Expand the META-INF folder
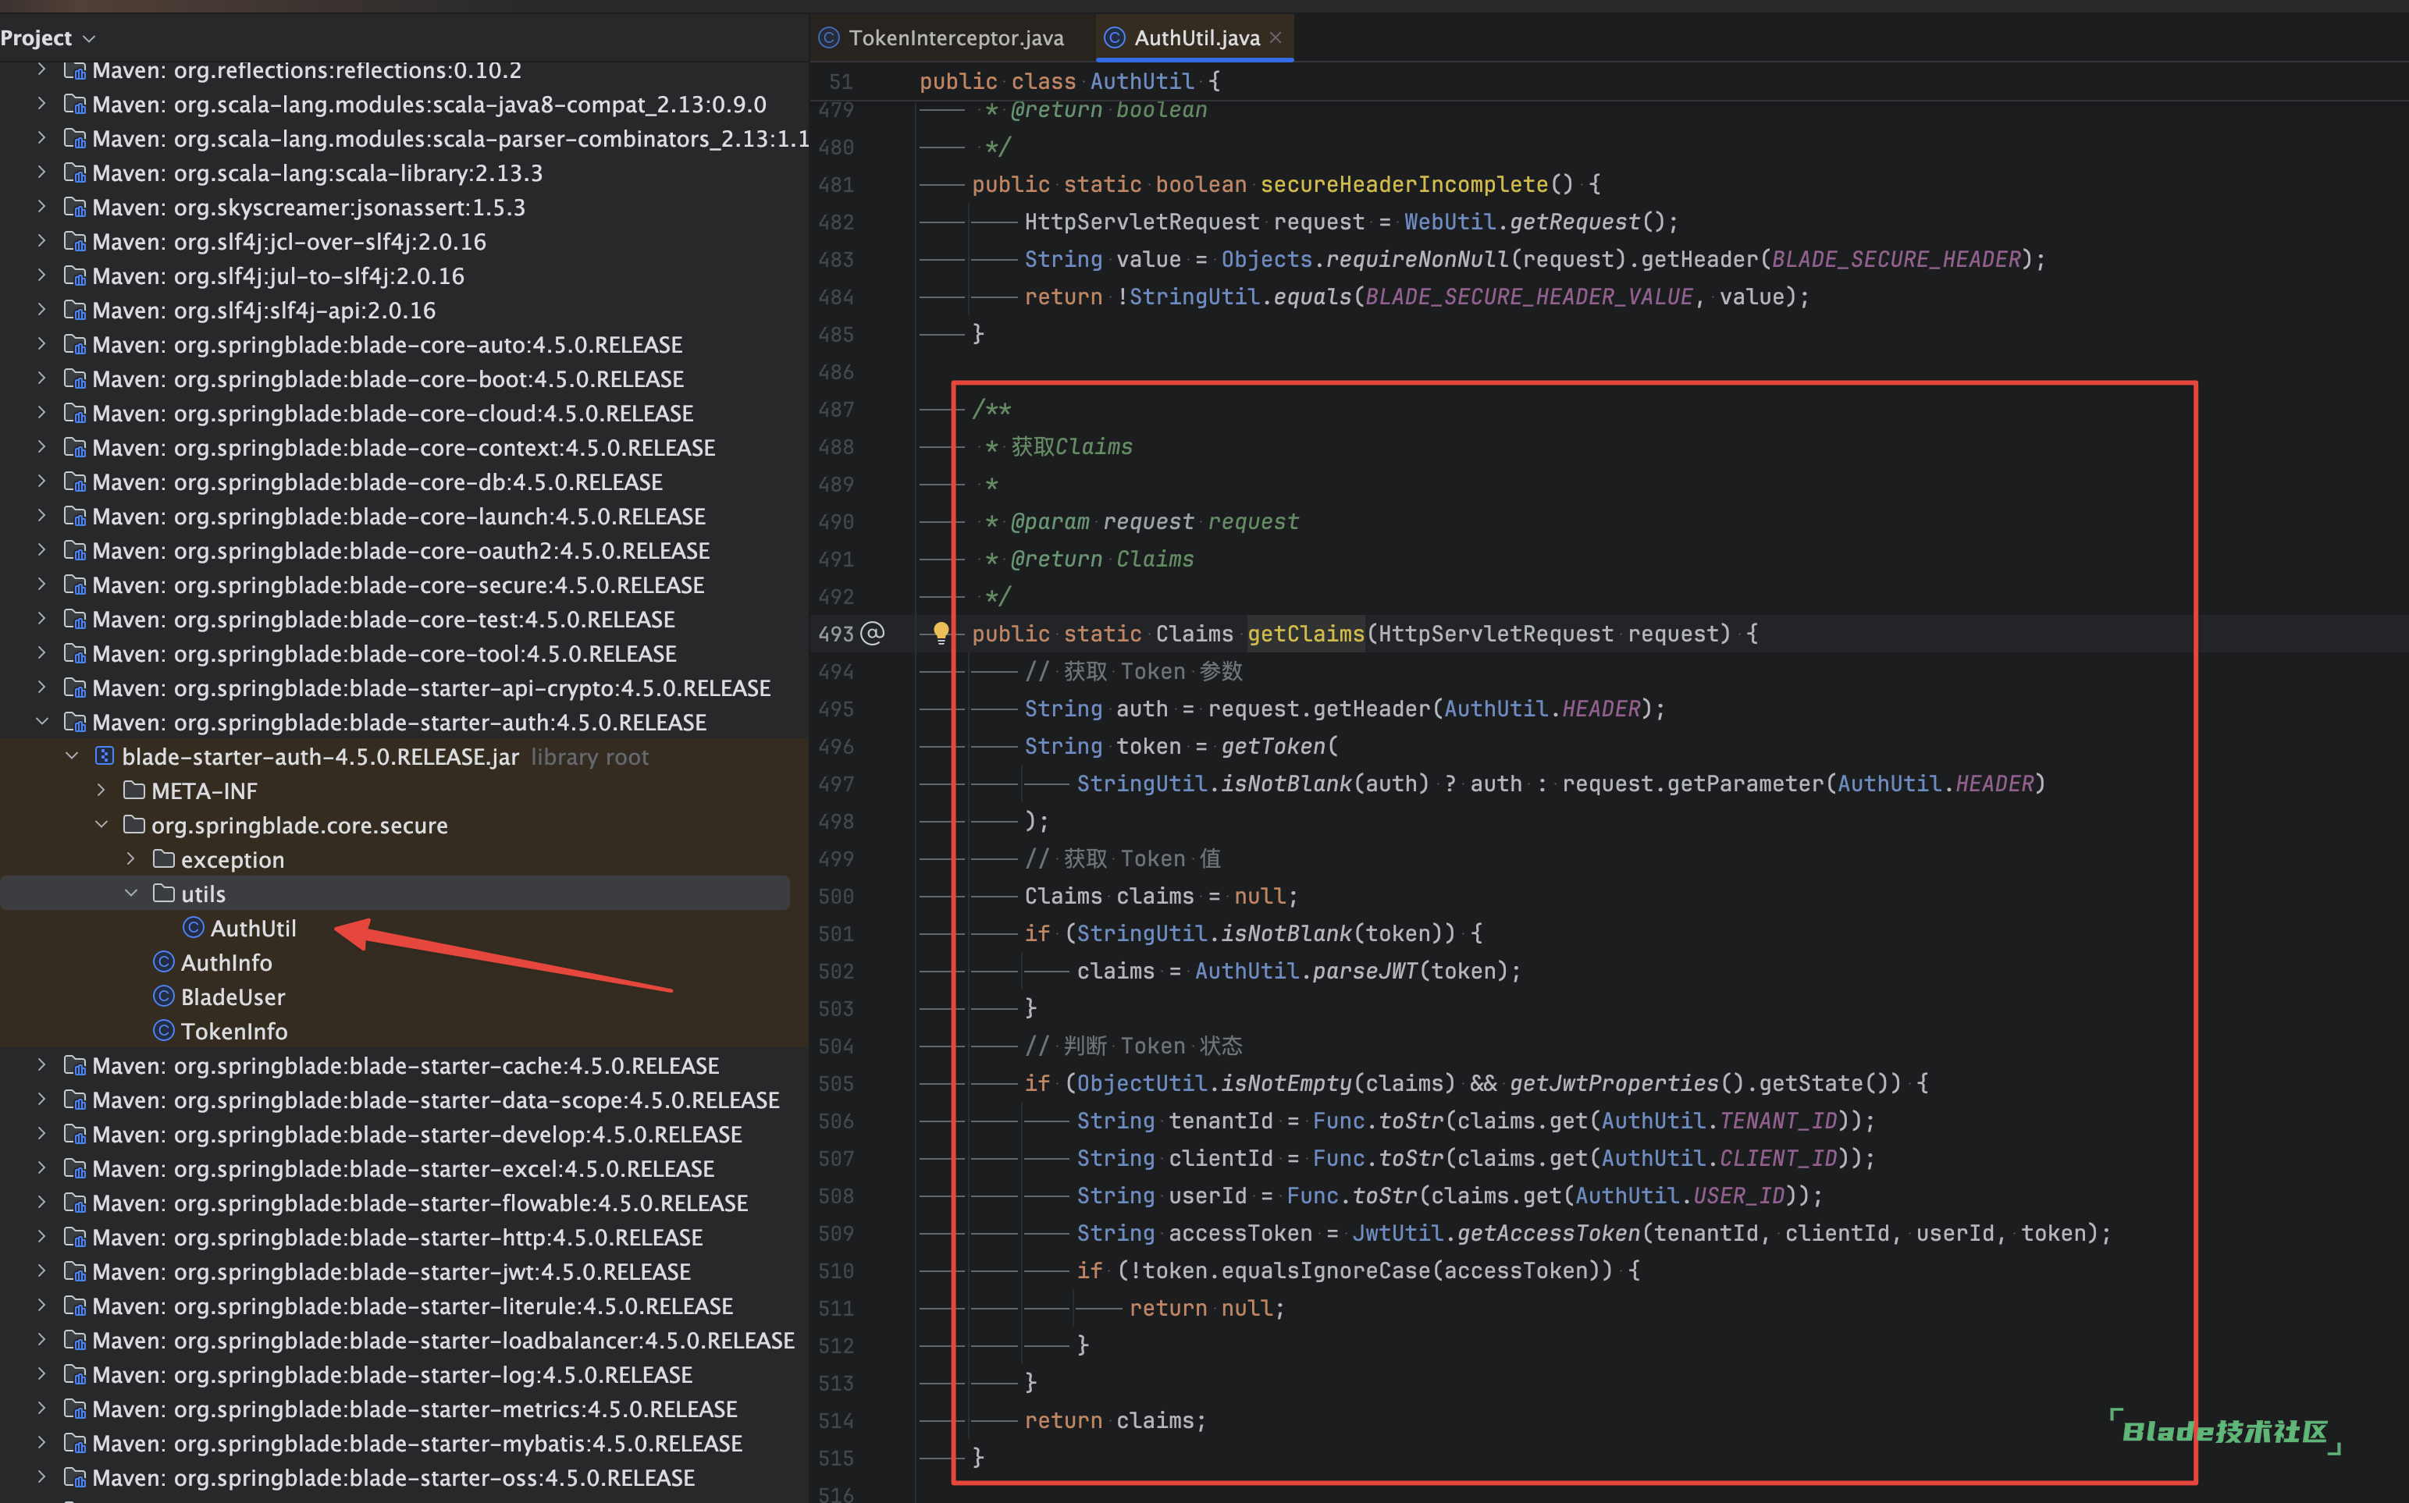Screen dimensions: 2409x1503 [101, 791]
